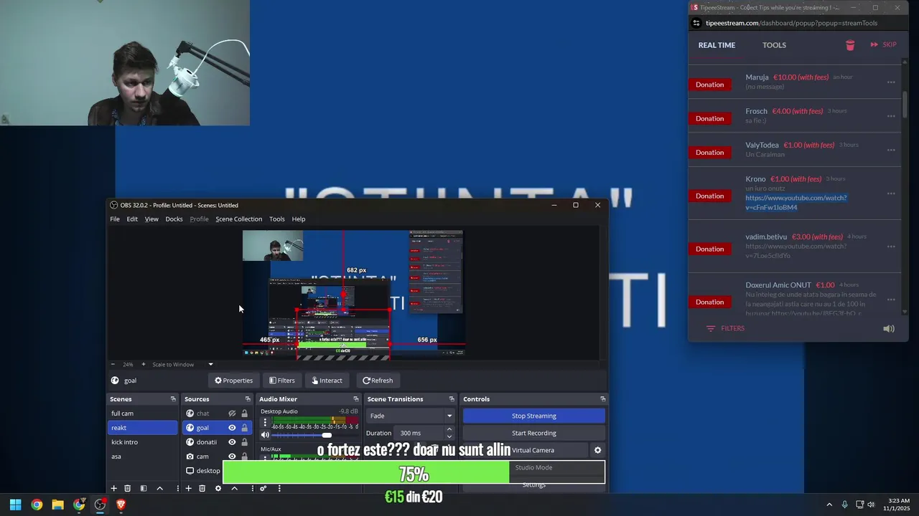This screenshot has height=516, width=919.
Task: Open the Docks menu in OBS
Action: [174, 219]
